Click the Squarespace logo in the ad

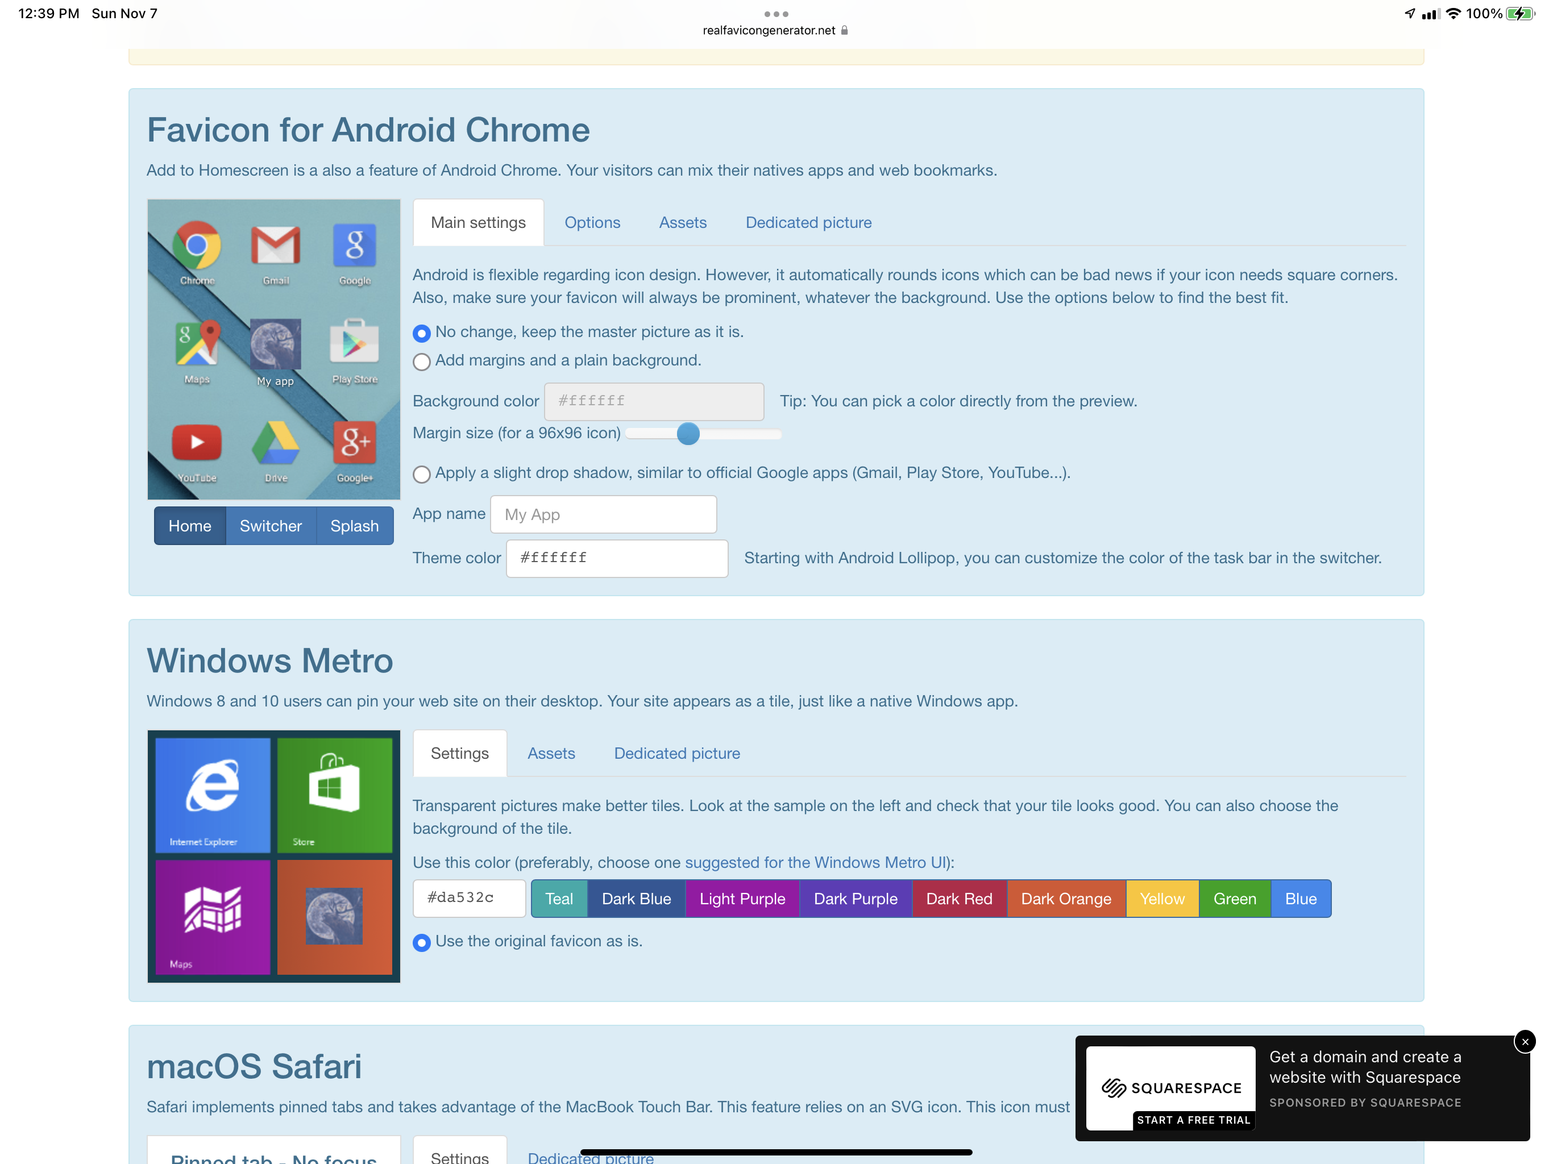click(1171, 1087)
